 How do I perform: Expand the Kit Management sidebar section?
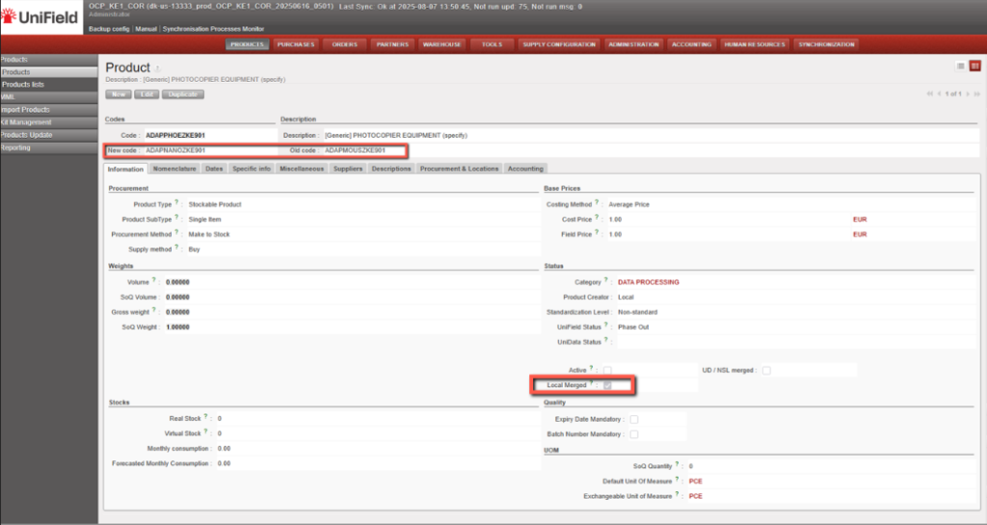tap(27, 122)
